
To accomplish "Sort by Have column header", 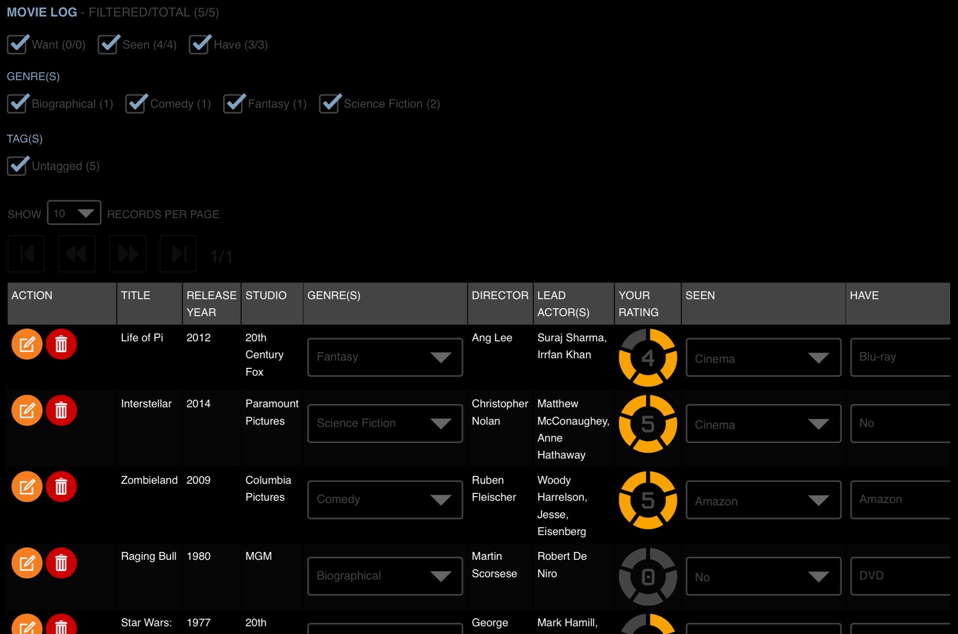I will (x=898, y=304).
